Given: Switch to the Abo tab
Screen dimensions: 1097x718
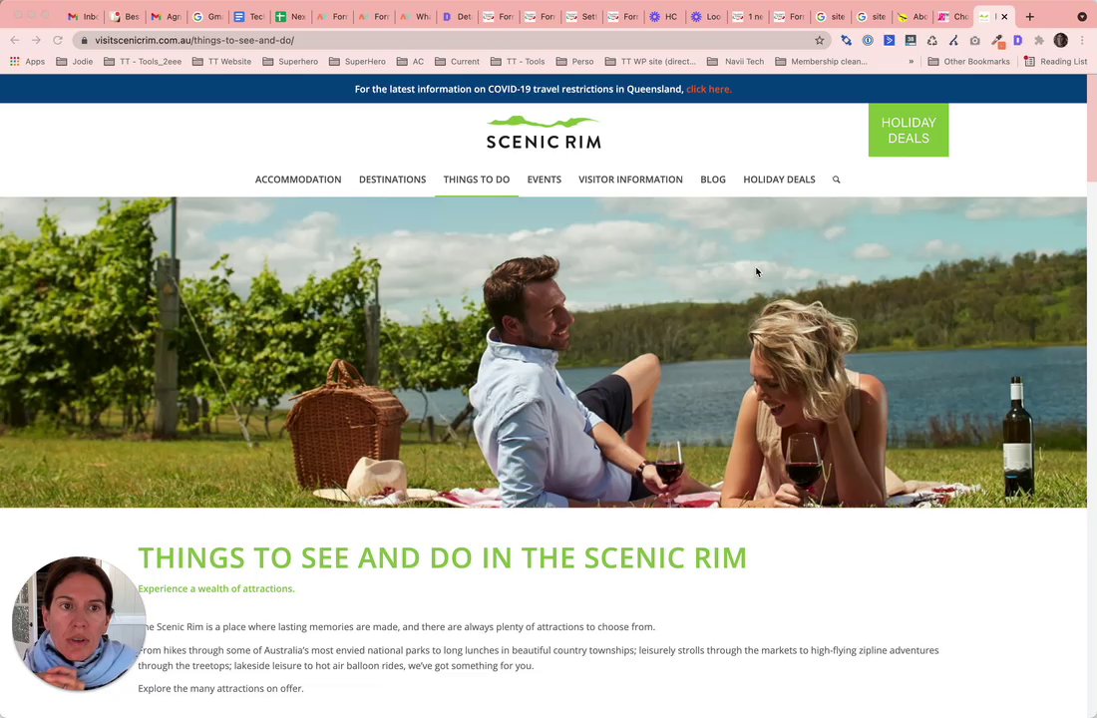Looking at the screenshot, I should [x=913, y=16].
